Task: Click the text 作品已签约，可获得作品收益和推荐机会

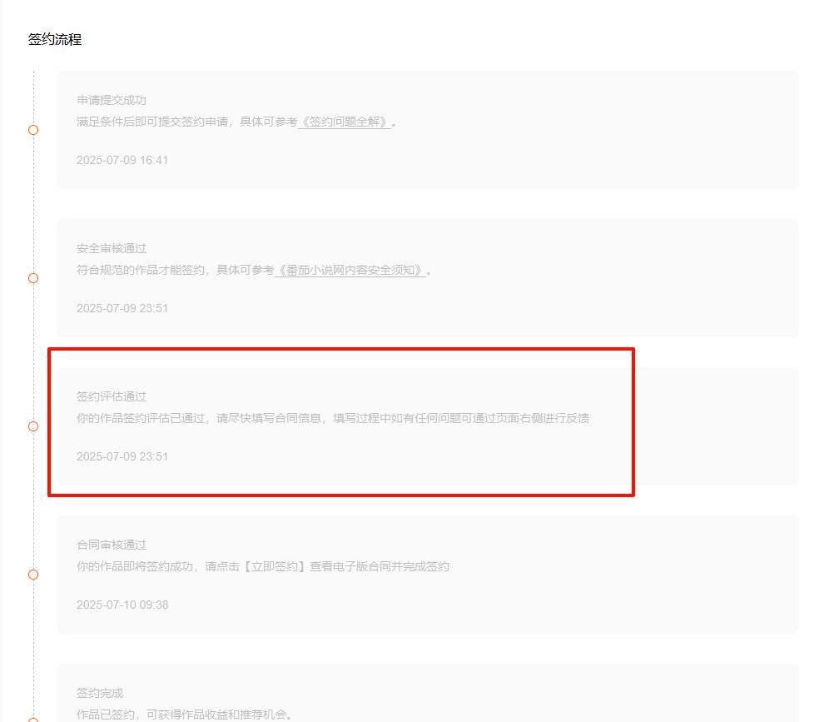Action: [185, 715]
